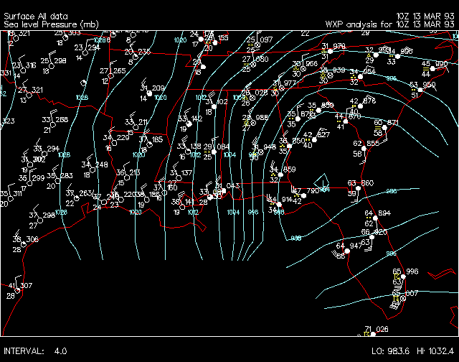Click the HI: 1032.4 value
Screen dimensions: 459x362
pyautogui.click(x=433, y=352)
